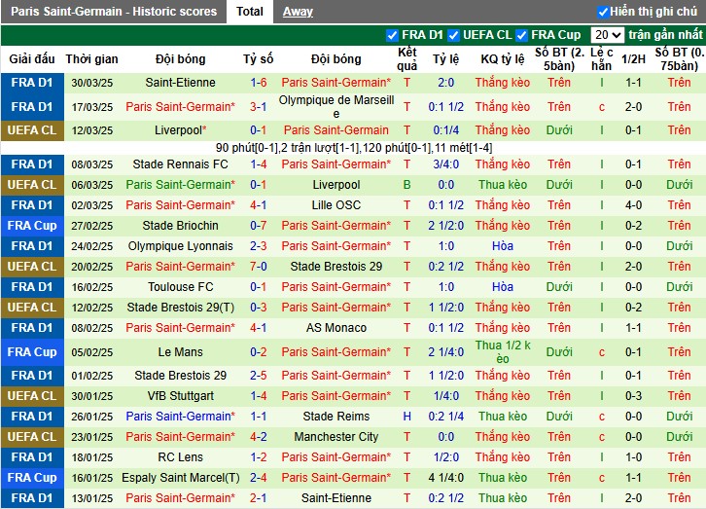Open the Olympique Lyonnais team link
The image size is (706, 509).
click(180, 246)
